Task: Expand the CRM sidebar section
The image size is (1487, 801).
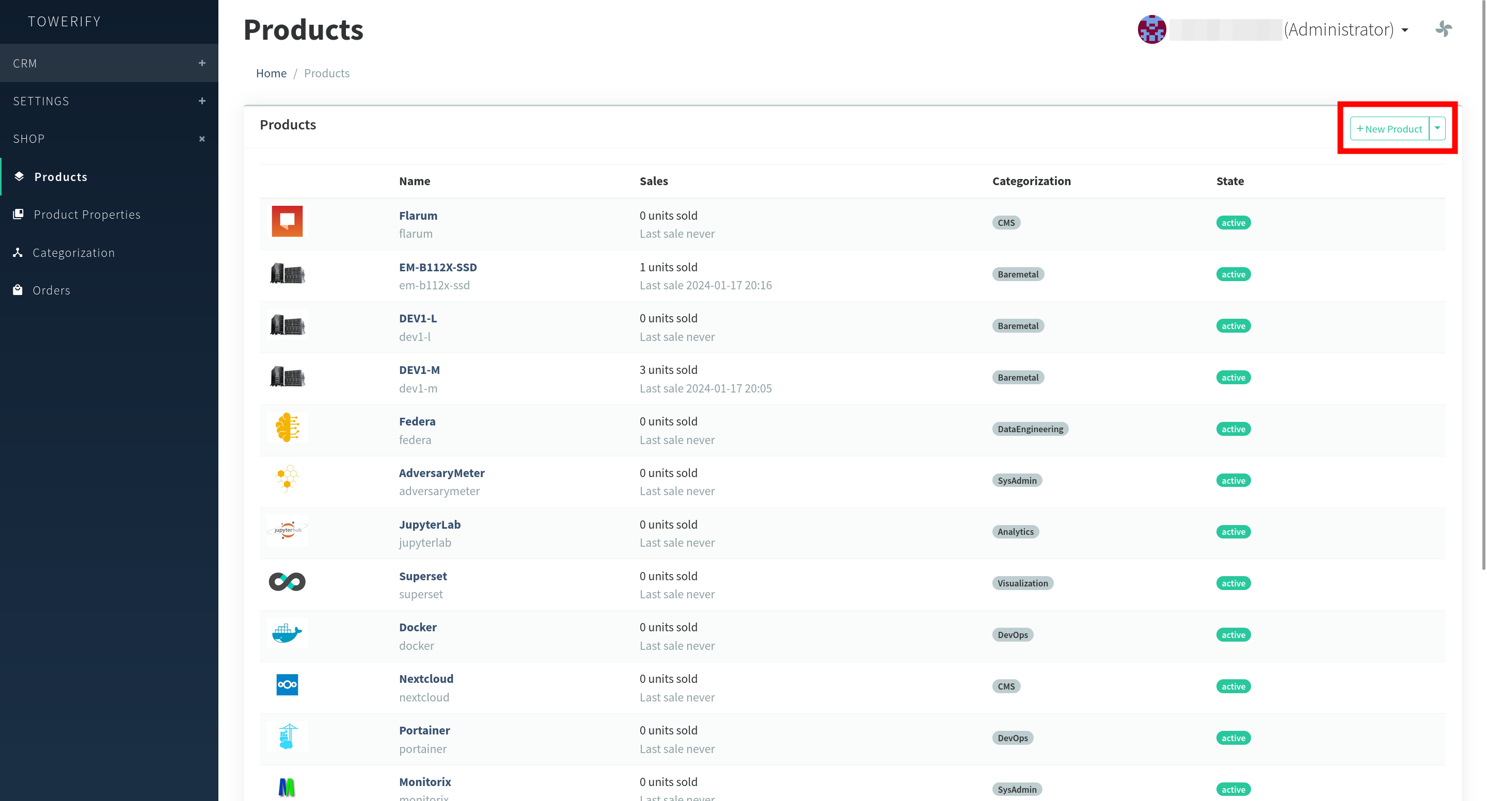Action: (201, 63)
